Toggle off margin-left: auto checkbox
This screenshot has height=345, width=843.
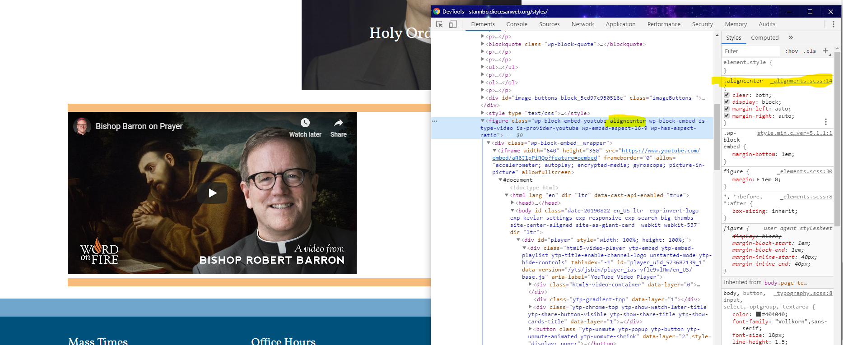tap(727, 109)
